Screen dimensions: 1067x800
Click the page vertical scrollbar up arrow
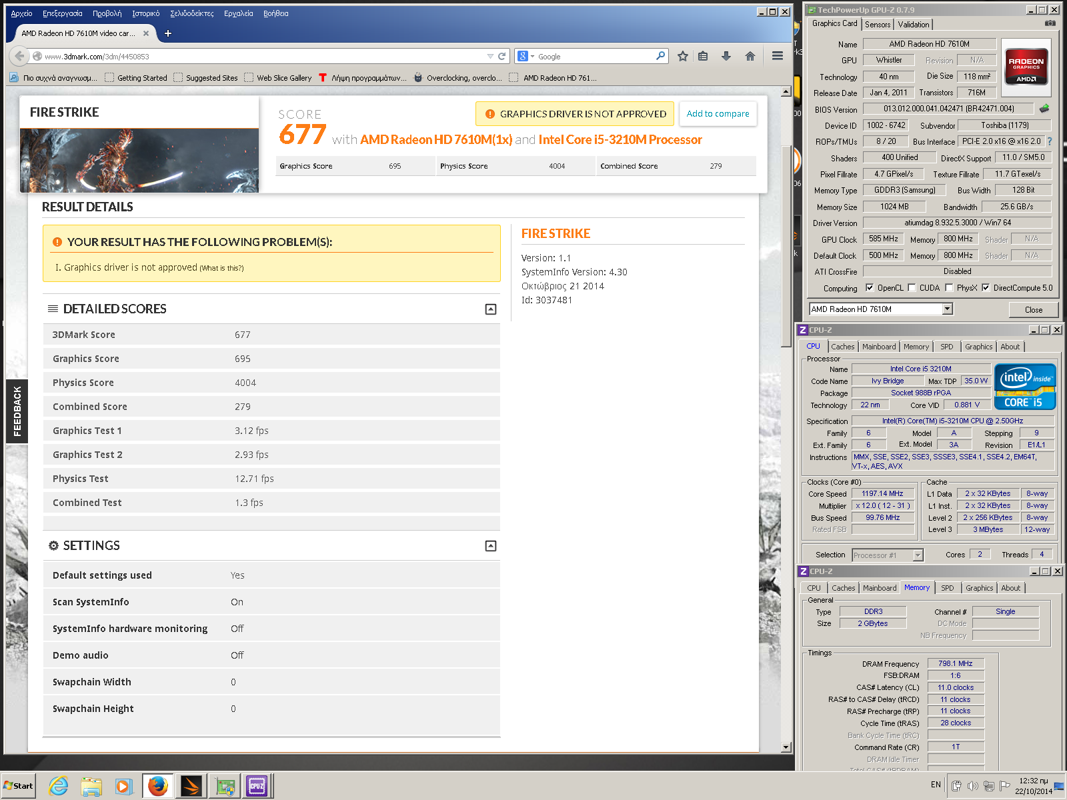click(x=786, y=91)
